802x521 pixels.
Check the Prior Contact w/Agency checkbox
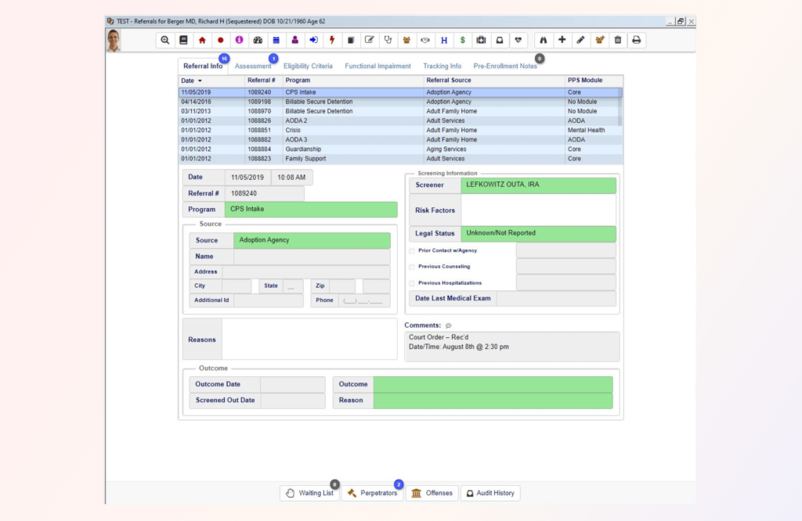coord(412,250)
